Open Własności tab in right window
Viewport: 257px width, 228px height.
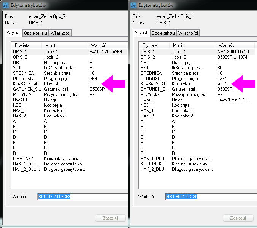(188, 33)
